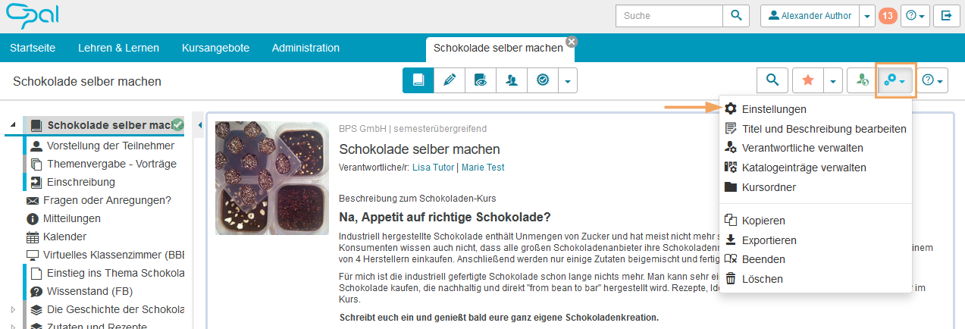
Task: Open the top header help dropdown
Action: click(915, 15)
